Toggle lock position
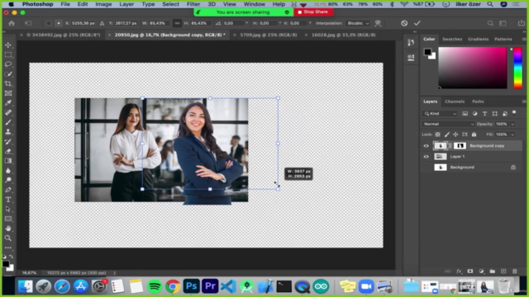 455,134
